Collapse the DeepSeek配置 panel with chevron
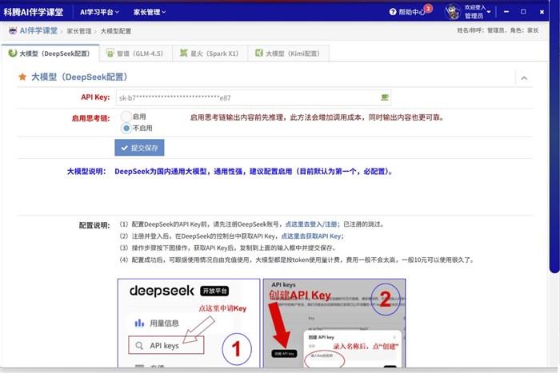 click(x=524, y=77)
